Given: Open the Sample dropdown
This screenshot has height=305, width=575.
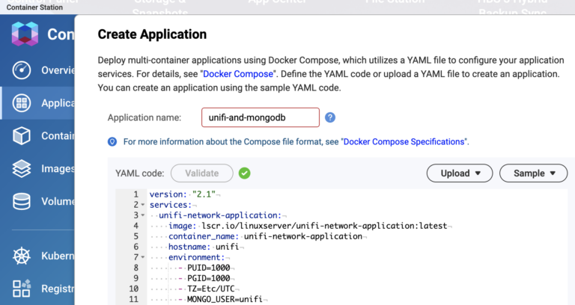Looking at the screenshot, I should click(534, 173).
